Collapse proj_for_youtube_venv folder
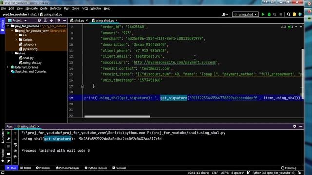 click(x=12, y=31)
